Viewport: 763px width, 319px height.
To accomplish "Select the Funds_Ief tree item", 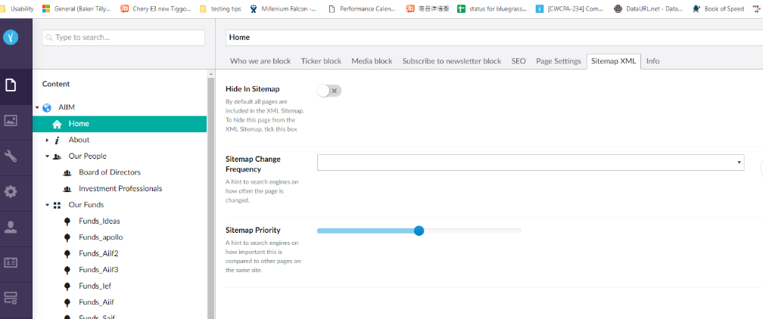I will 95,286.
